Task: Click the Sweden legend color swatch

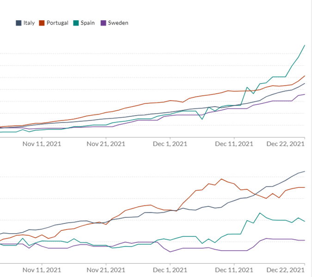Action: 104,23
